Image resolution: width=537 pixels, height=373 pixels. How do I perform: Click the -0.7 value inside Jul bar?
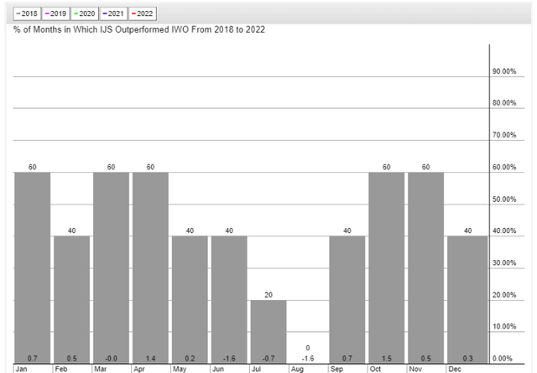268,358
